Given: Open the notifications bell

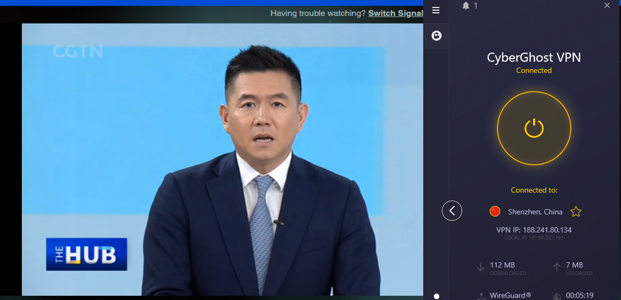Looking at the screenshot, I should point(466,5).
